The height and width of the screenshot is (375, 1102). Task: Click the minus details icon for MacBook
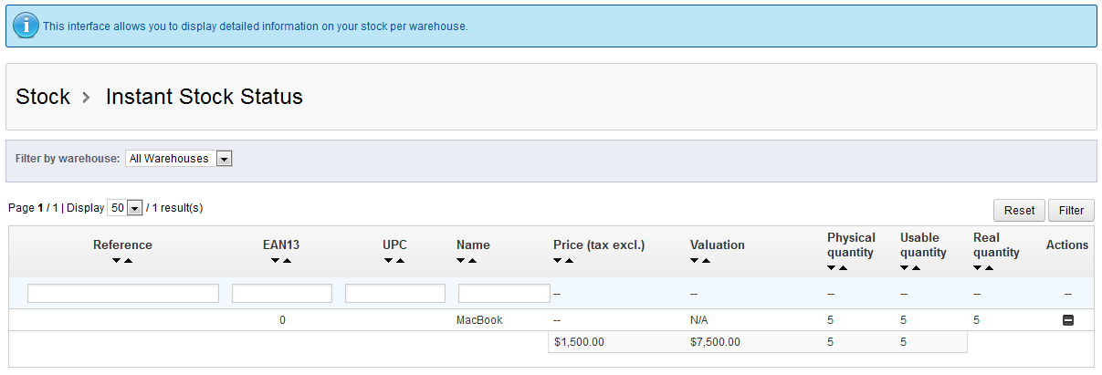coord(1067,320)
